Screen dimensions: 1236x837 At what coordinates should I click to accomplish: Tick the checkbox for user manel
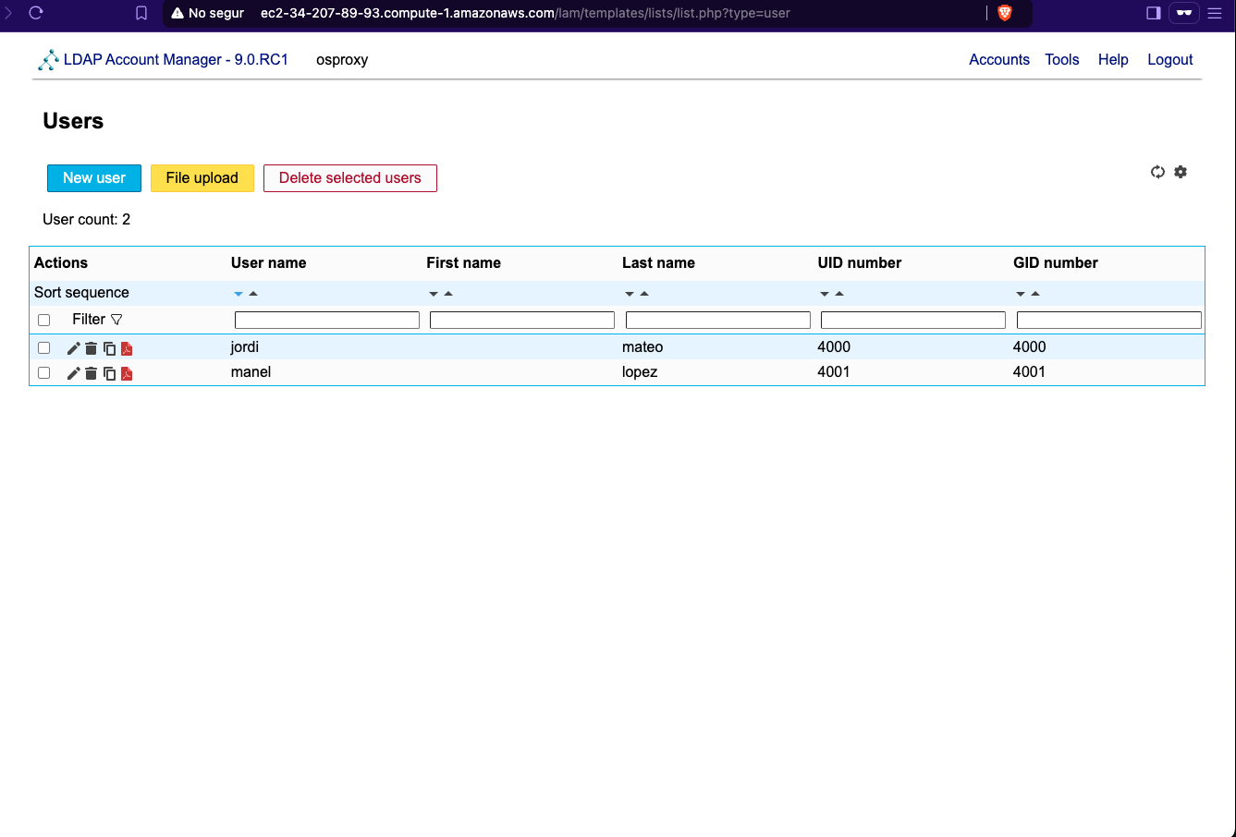click(43, 373)
